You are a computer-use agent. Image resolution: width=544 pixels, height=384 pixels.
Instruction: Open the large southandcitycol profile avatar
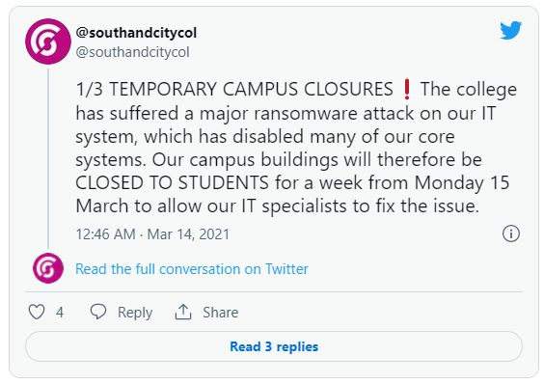coord(48,41)
